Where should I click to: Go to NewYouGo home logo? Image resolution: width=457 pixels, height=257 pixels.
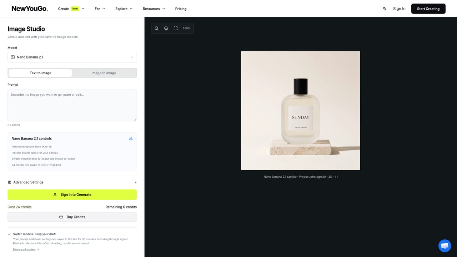pyautogui.click(x=30, y=9)
